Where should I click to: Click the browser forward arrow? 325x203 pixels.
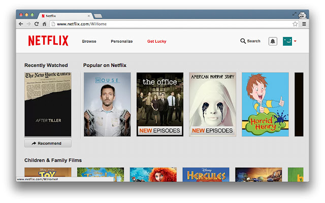pos(28,24)
